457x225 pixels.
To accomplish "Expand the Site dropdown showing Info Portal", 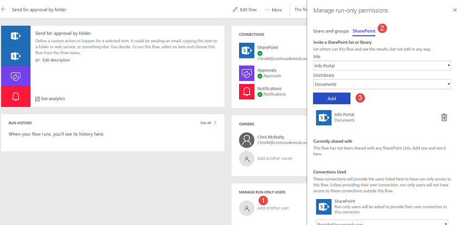I will tap(382, 66).
